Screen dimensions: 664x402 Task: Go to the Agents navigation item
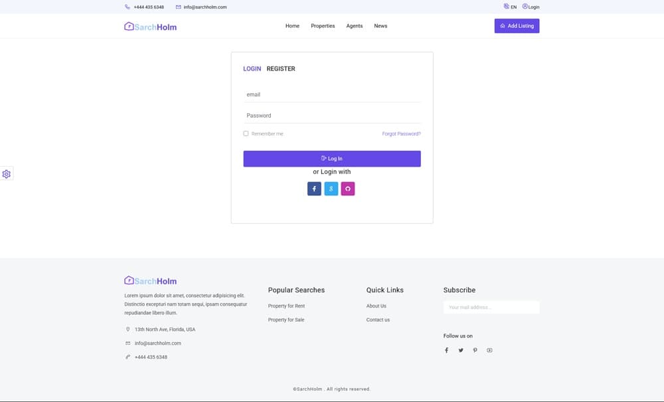click(x=355, y=26)
